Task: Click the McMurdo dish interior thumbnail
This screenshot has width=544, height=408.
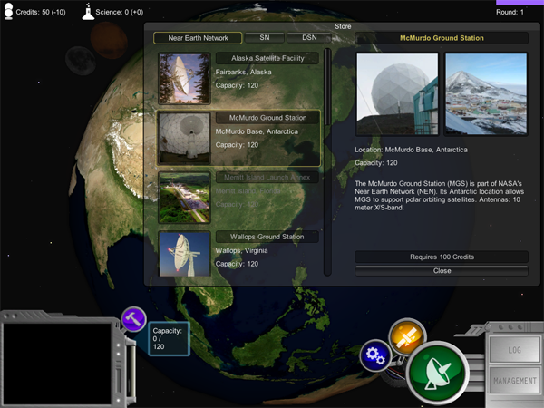Action: (x=184, y=138)
